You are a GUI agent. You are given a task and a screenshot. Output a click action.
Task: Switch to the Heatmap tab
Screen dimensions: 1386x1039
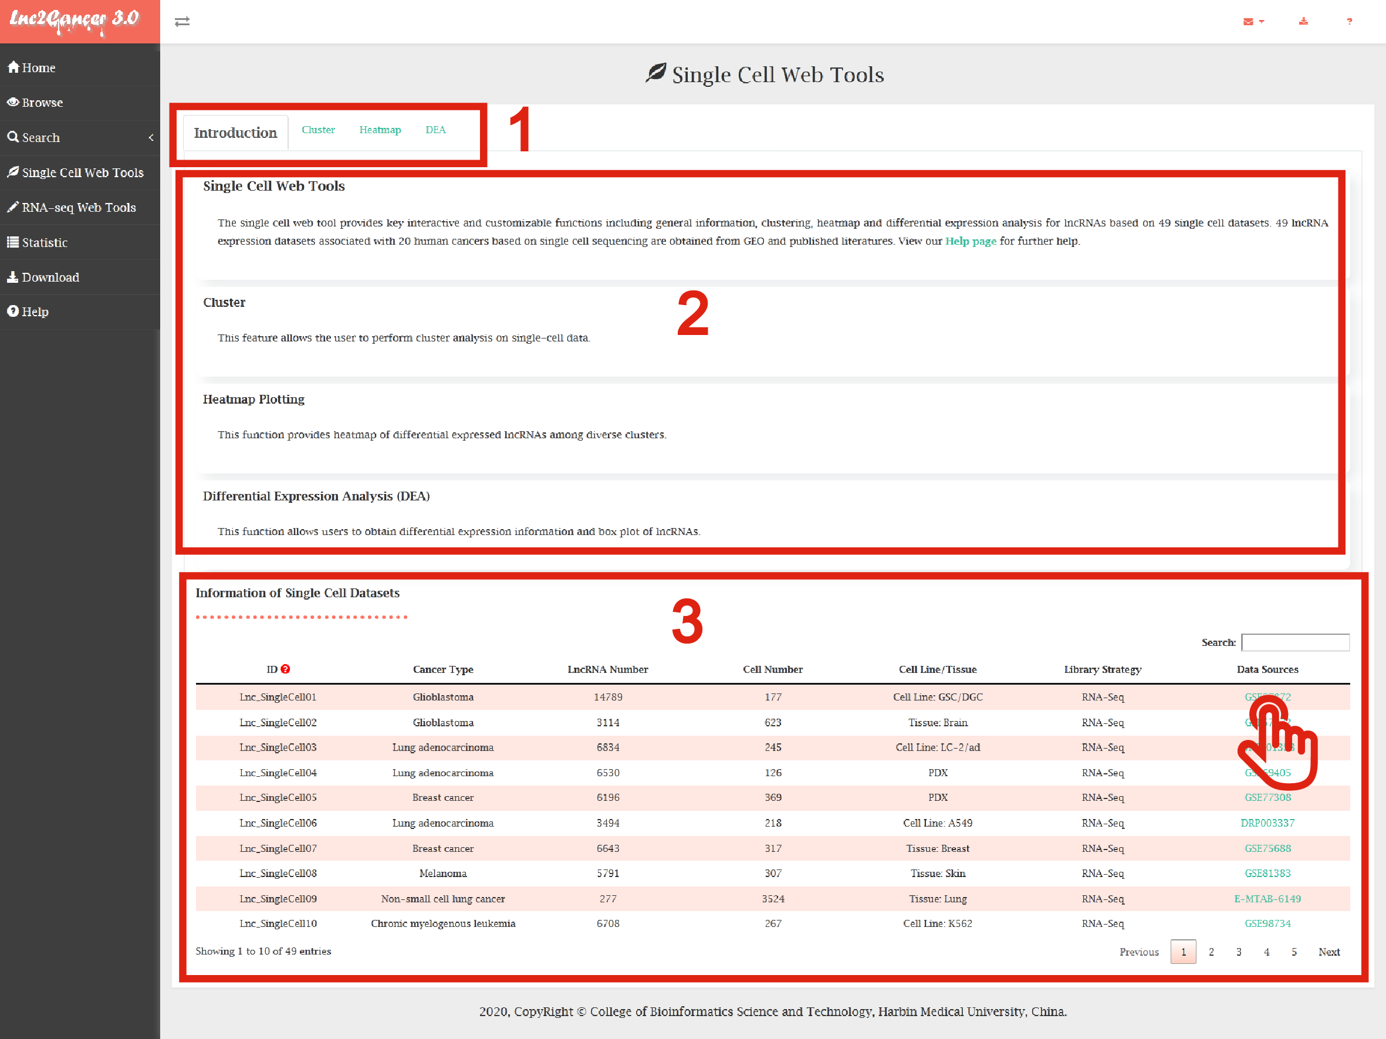[380, 130]
